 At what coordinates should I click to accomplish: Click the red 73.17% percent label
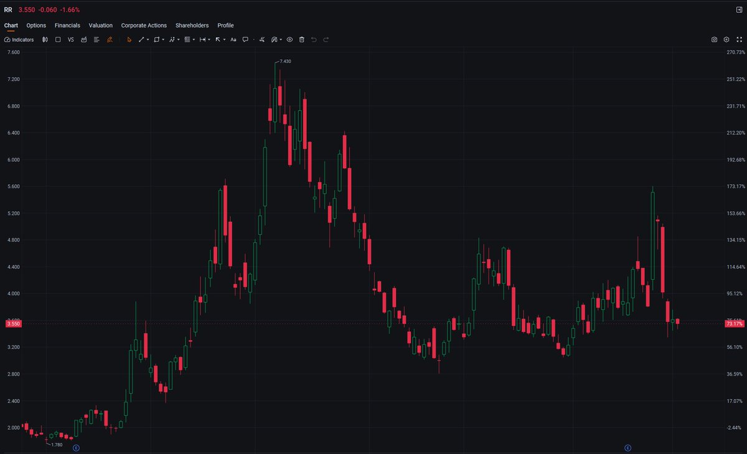(734, 324)
